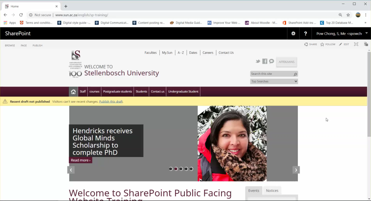Screen dimensions: 371x201
Task: Bookmark this page with star
Action: tap(348, 15)
